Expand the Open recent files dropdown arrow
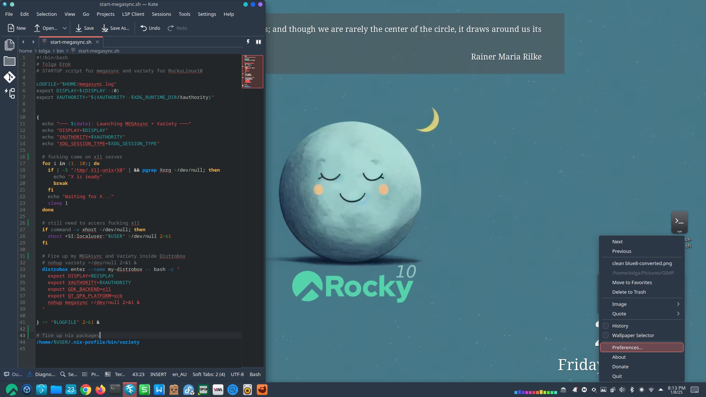Screen dimensions: 706x397 65,28
